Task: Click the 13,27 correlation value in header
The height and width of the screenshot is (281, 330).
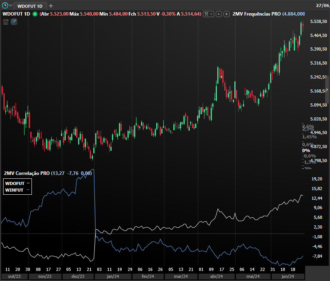Action: [59, 173]
